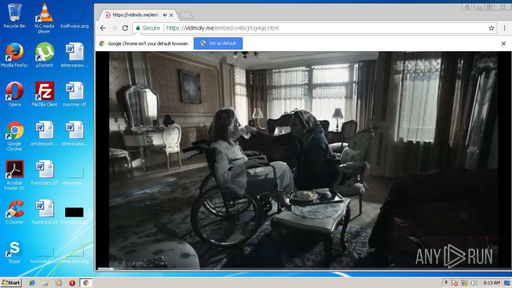Show hidden tray icons
The image size is (512, 288).
pyautogui.click(x=446, y=283)
